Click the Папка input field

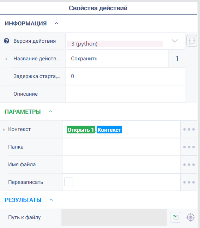121,147
